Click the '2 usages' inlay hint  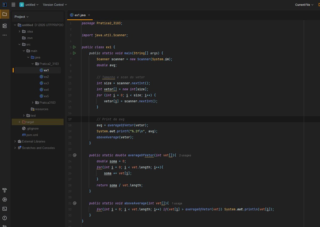[185, 155]
